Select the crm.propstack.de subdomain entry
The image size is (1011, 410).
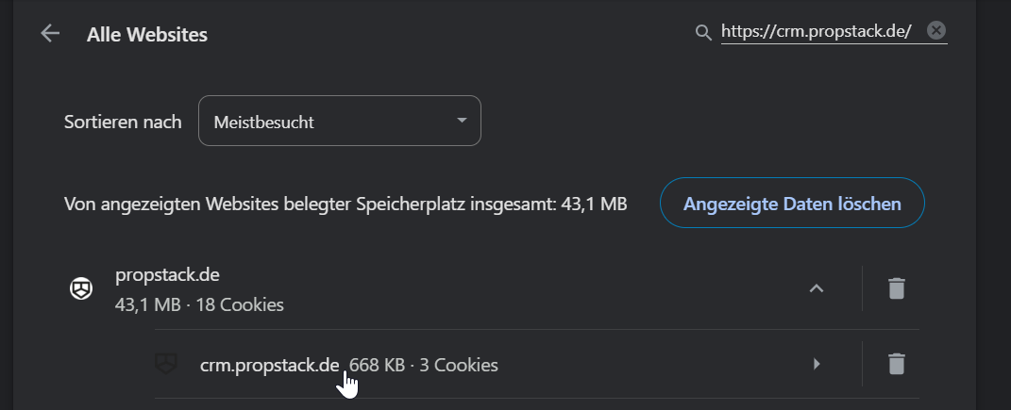click(x=269, y=364)
